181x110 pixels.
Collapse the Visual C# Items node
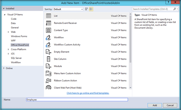[5, 14]
